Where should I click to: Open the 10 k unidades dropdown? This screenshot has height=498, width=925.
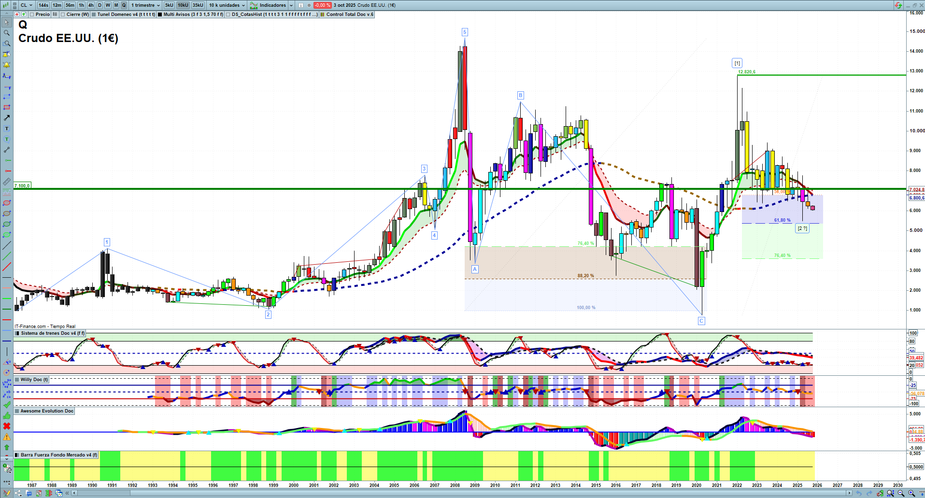(227, 5)
